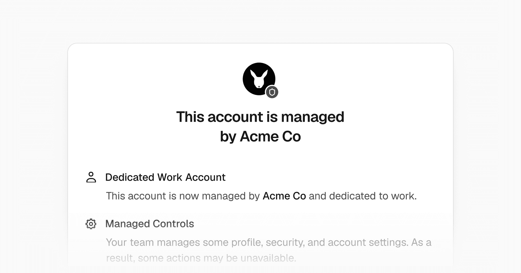Viewport: 521px width, 273px height.
Task: Click the gear icon for Managed Controls
Action: [91, 224]
